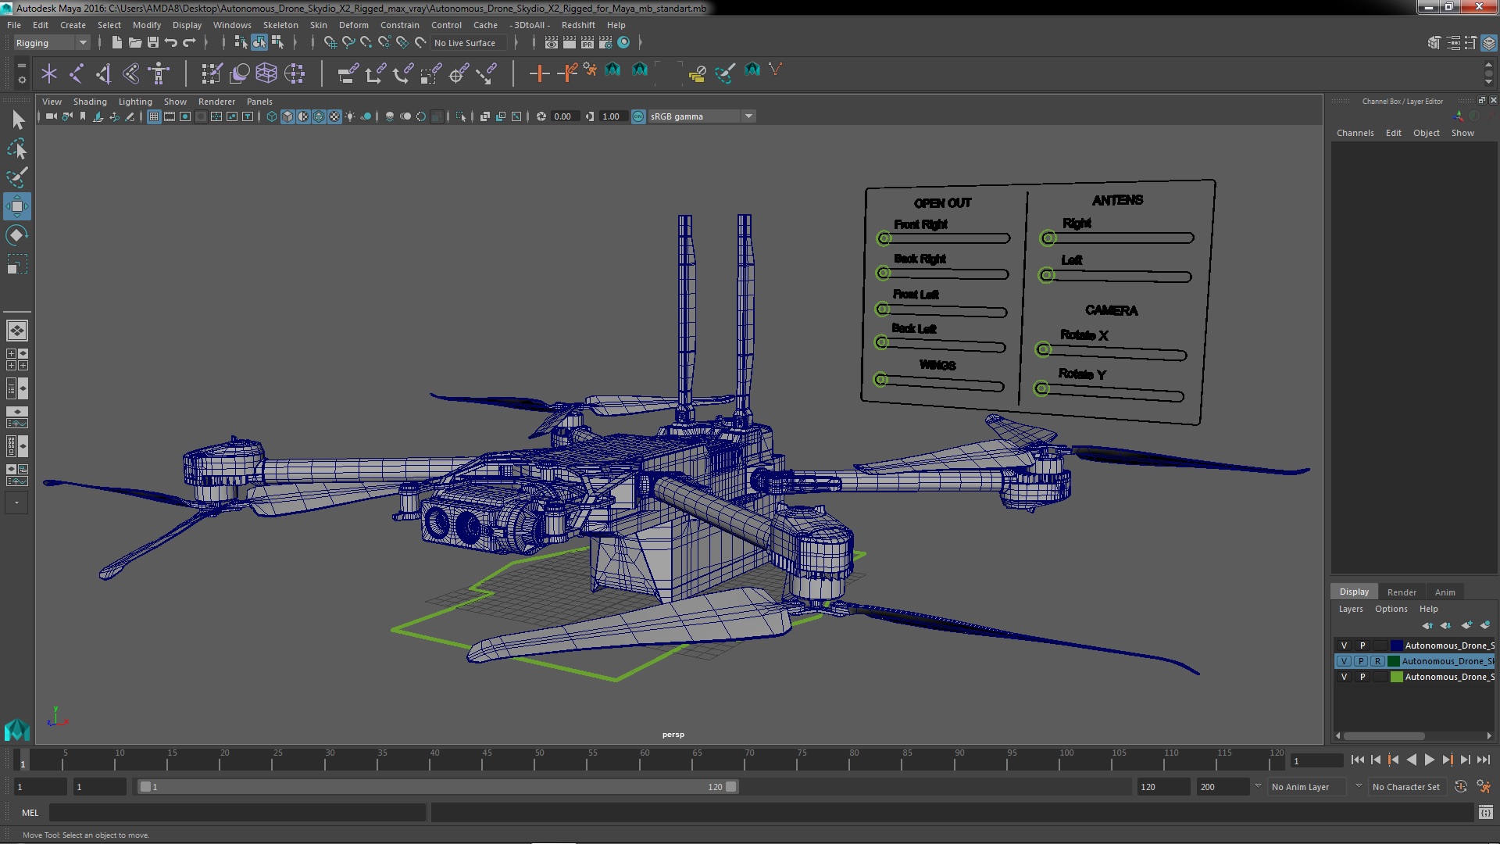This screenshot has height=844, width=1500.
Task: Open Render Settings clapper-gear icon
Action: (x=605, y=43)
